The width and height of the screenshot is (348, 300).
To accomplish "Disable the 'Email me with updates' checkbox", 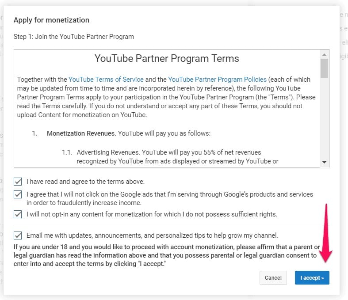I will [x=18, y=235].
